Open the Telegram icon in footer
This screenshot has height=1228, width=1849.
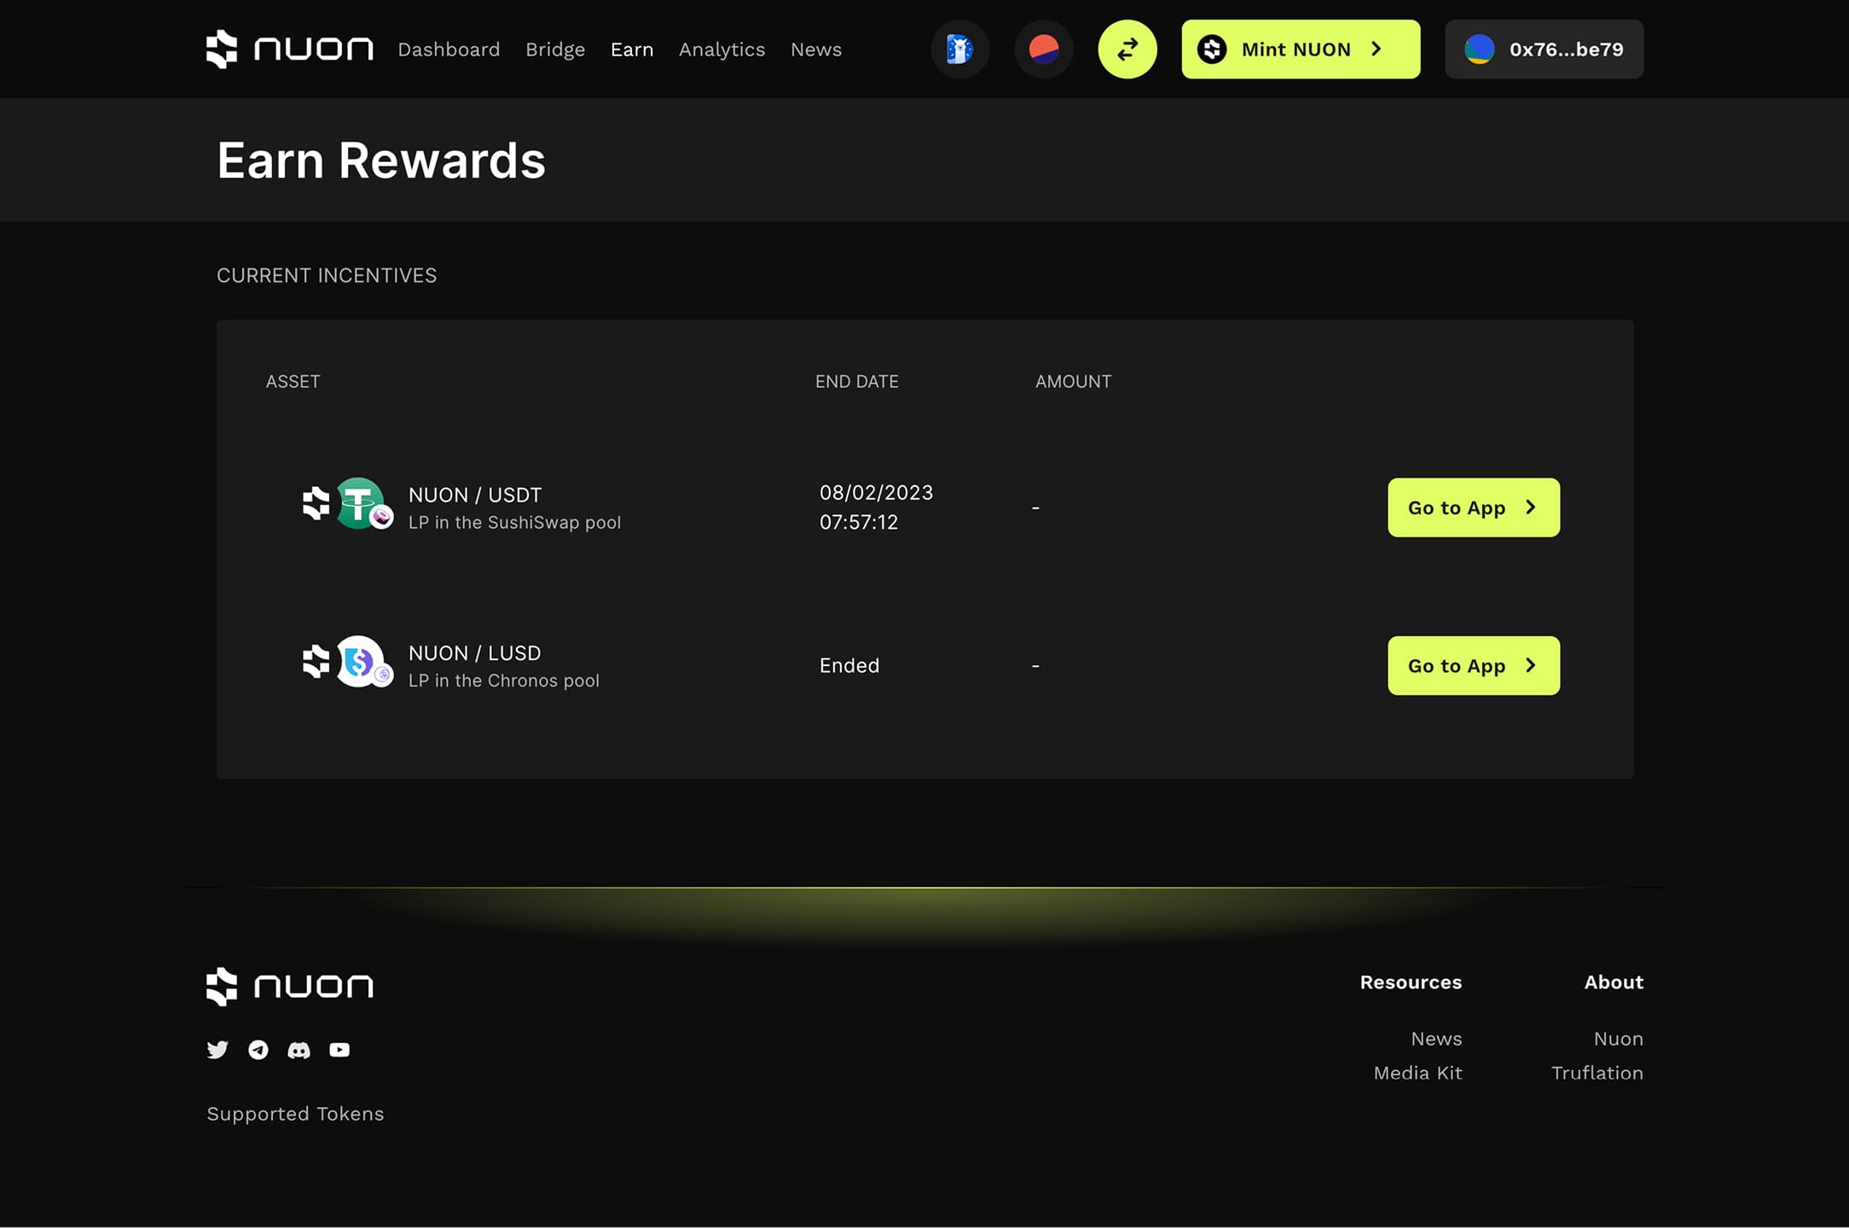click(x=258, y=1050)
